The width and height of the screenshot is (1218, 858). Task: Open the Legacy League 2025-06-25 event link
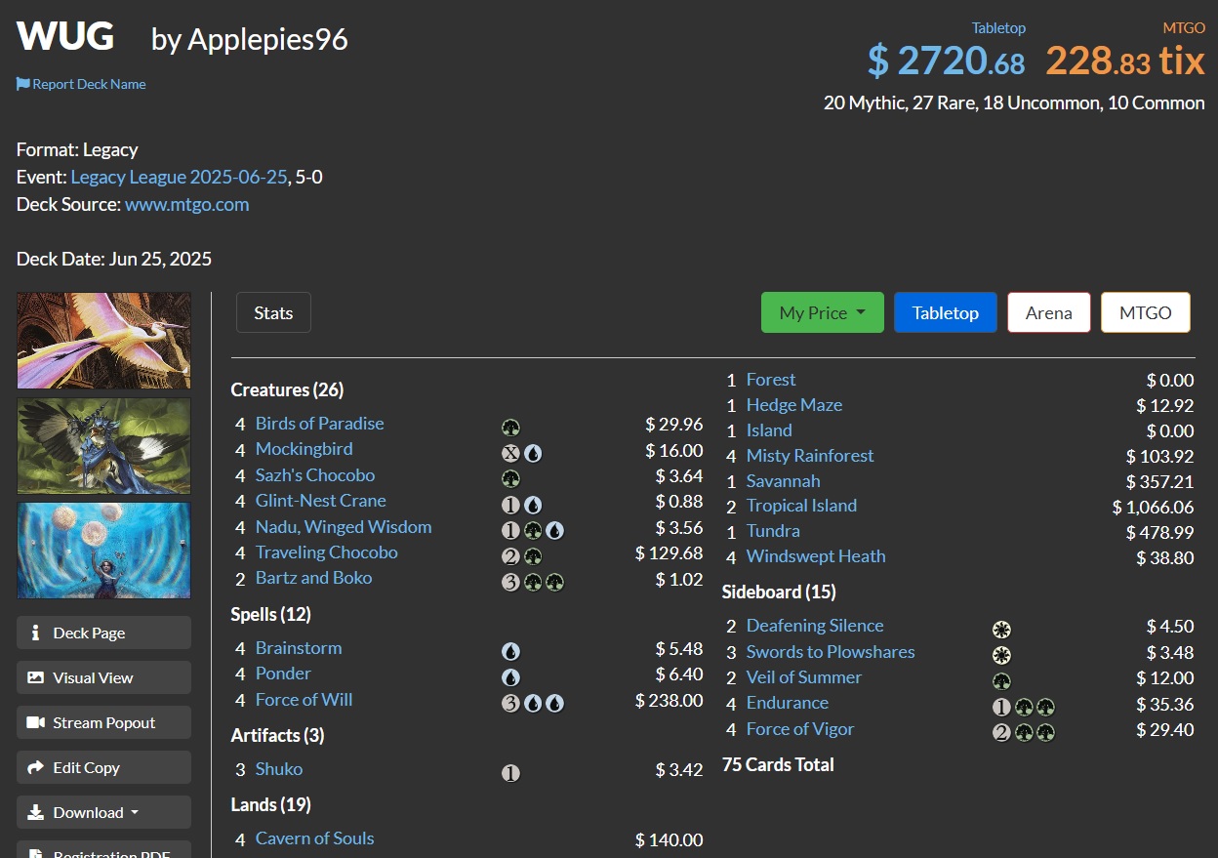[x=180, y=177]
